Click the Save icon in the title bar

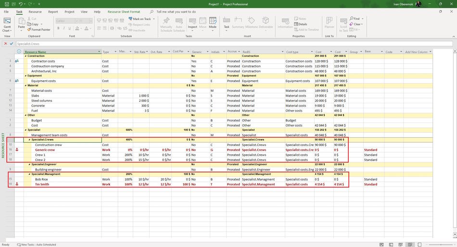7,4
